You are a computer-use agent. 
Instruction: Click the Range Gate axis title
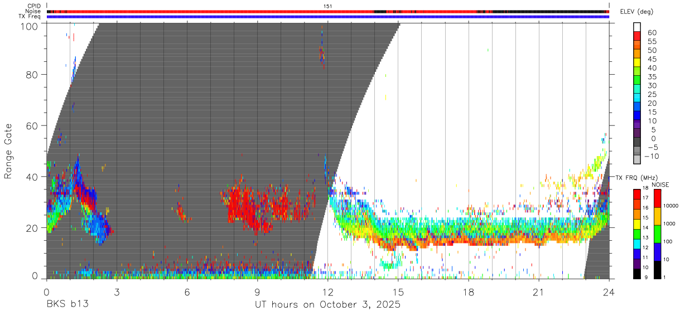(8, 151)
